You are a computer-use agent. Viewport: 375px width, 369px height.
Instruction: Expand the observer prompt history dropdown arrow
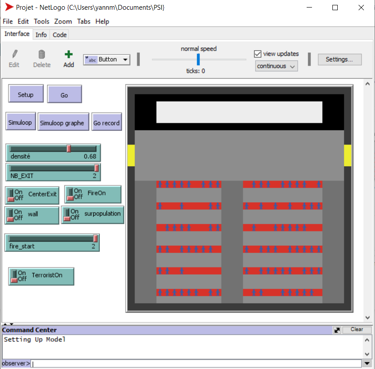pos(367,364)
